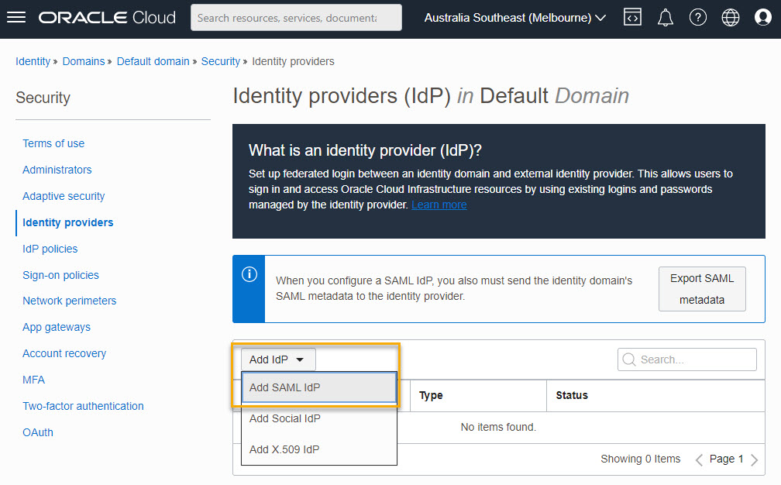Screen dimensions: 781x485
Task: Click the Oracle Cloud logo
Action: [107, 18]
